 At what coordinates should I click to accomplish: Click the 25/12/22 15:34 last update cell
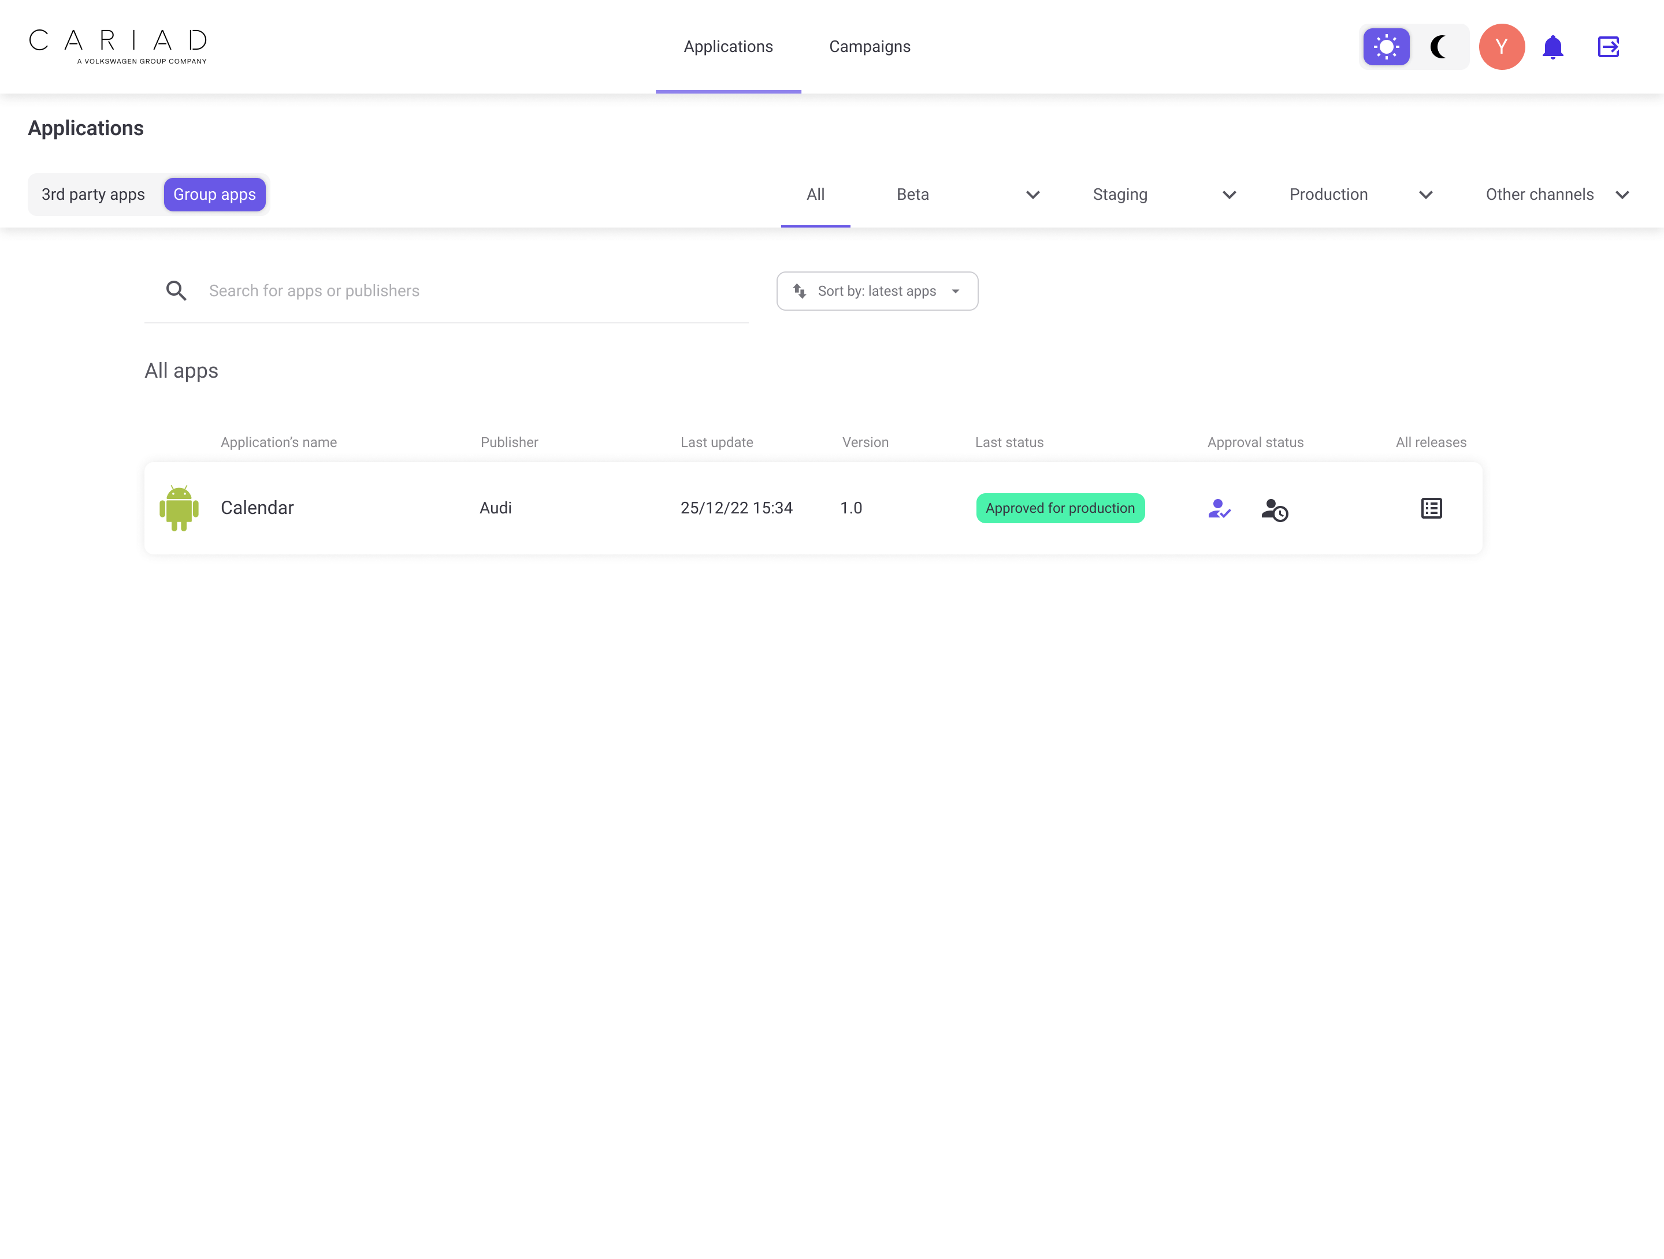[x=737, y=508]
